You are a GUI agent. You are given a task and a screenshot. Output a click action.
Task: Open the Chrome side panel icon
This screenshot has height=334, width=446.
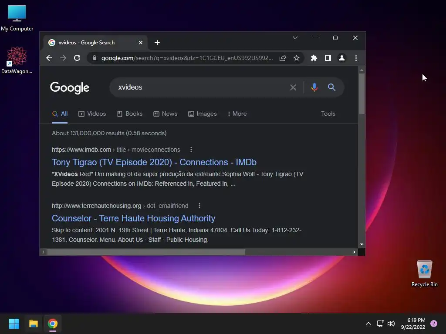click(x=328, y=58)
